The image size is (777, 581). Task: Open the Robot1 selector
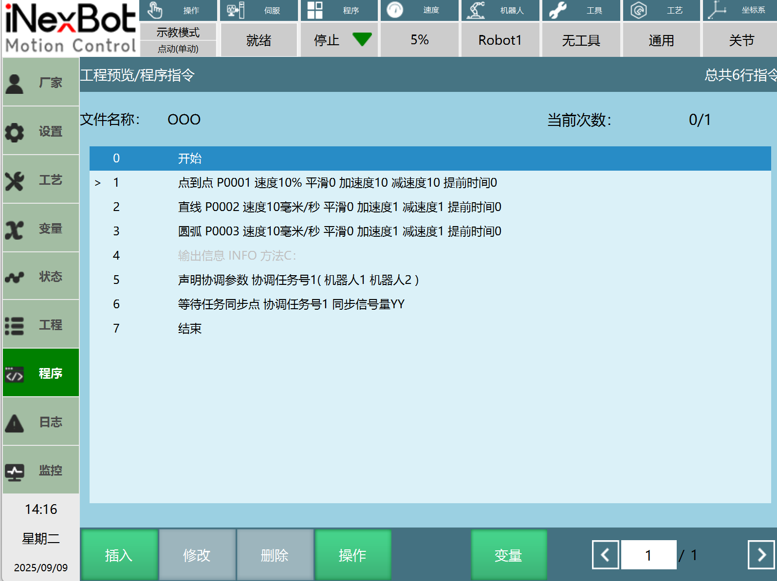coord(500,40)
